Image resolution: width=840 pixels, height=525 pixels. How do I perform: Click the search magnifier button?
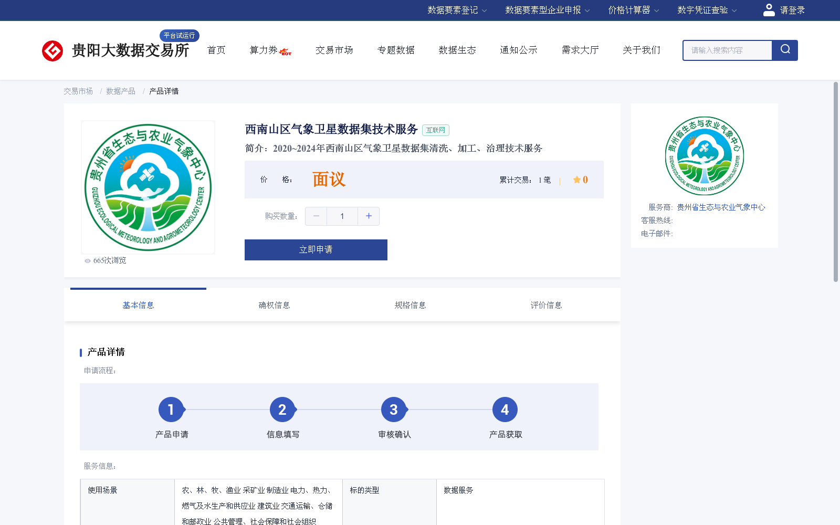click(x=785, y=50)
